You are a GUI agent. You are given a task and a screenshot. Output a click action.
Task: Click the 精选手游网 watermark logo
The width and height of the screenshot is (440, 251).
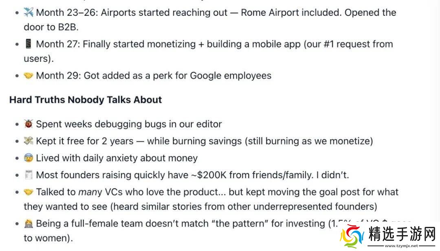352,236
